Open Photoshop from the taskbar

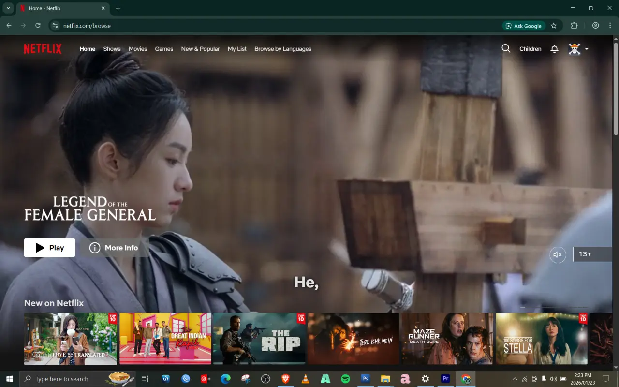[x=366, y=379]
